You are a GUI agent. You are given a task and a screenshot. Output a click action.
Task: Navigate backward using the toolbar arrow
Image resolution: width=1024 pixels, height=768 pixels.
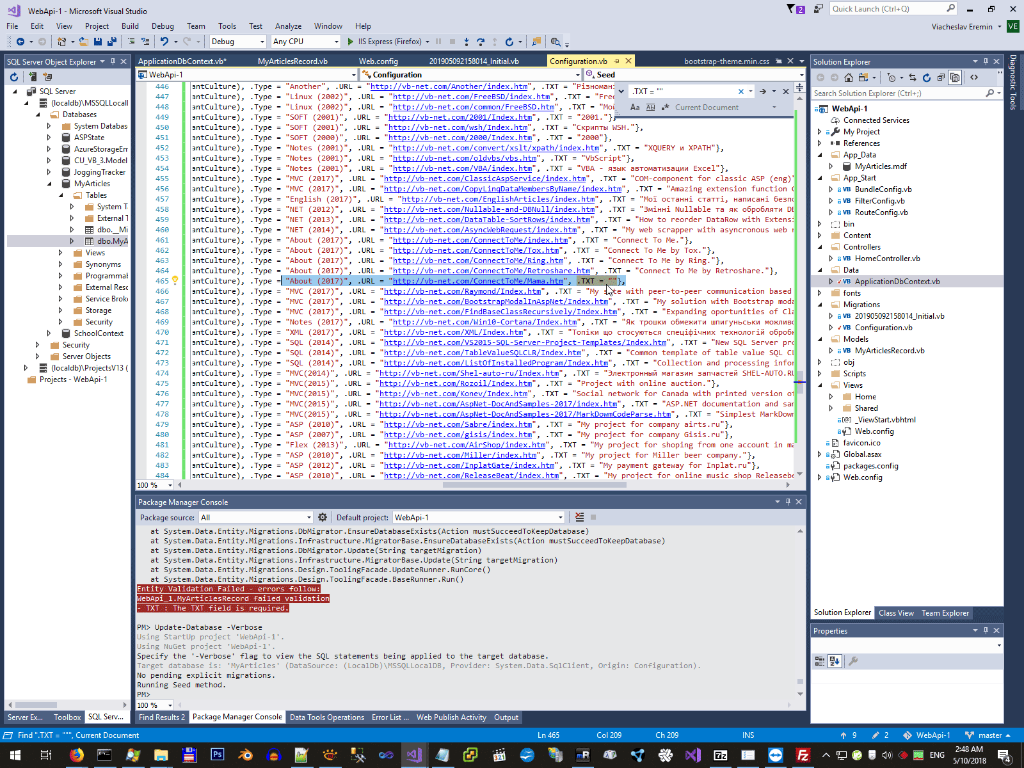pyautogui.click(x=20, y=42)
